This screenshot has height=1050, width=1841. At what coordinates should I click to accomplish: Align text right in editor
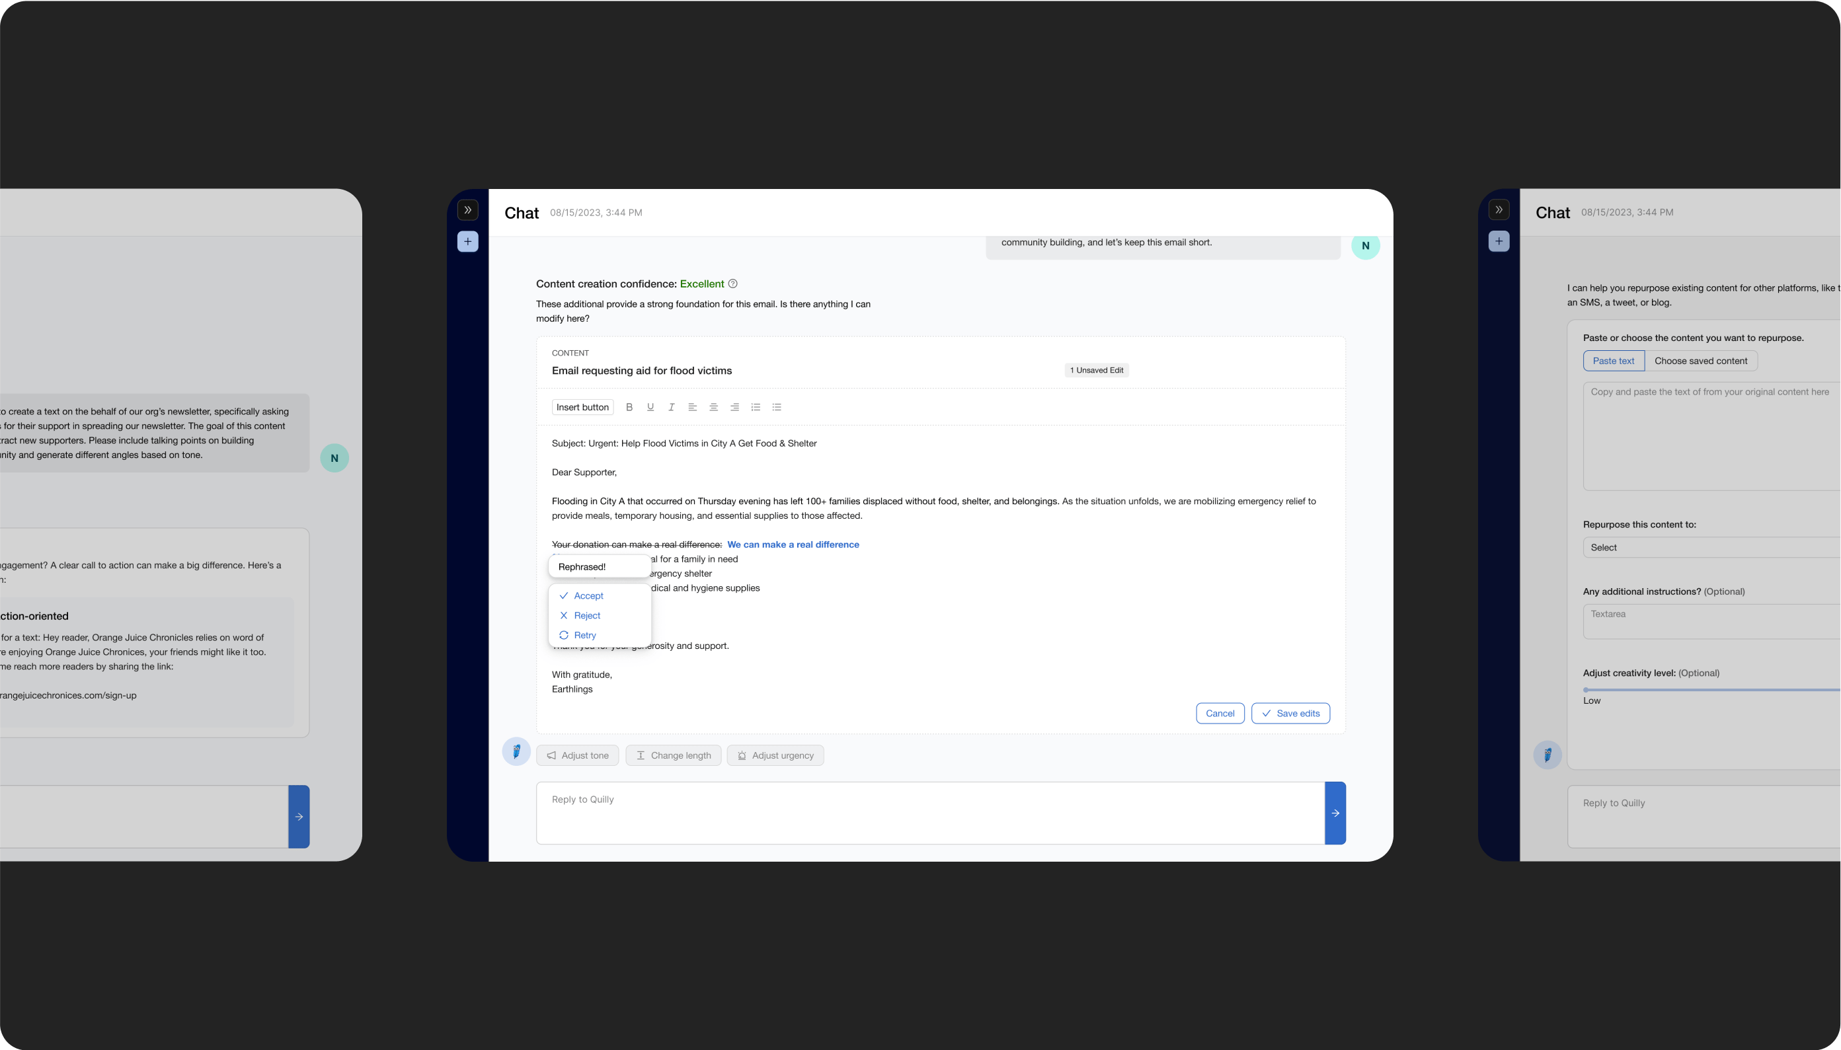click(734, 407)
